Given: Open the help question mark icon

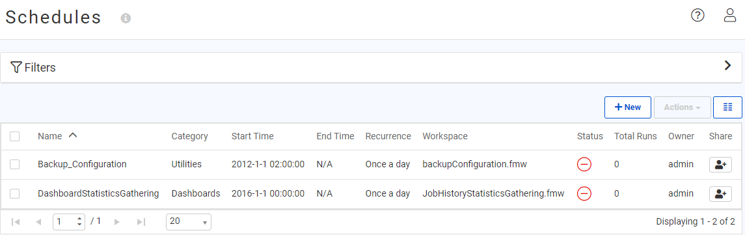Looking at the screenshot, I should pos(697,16).
